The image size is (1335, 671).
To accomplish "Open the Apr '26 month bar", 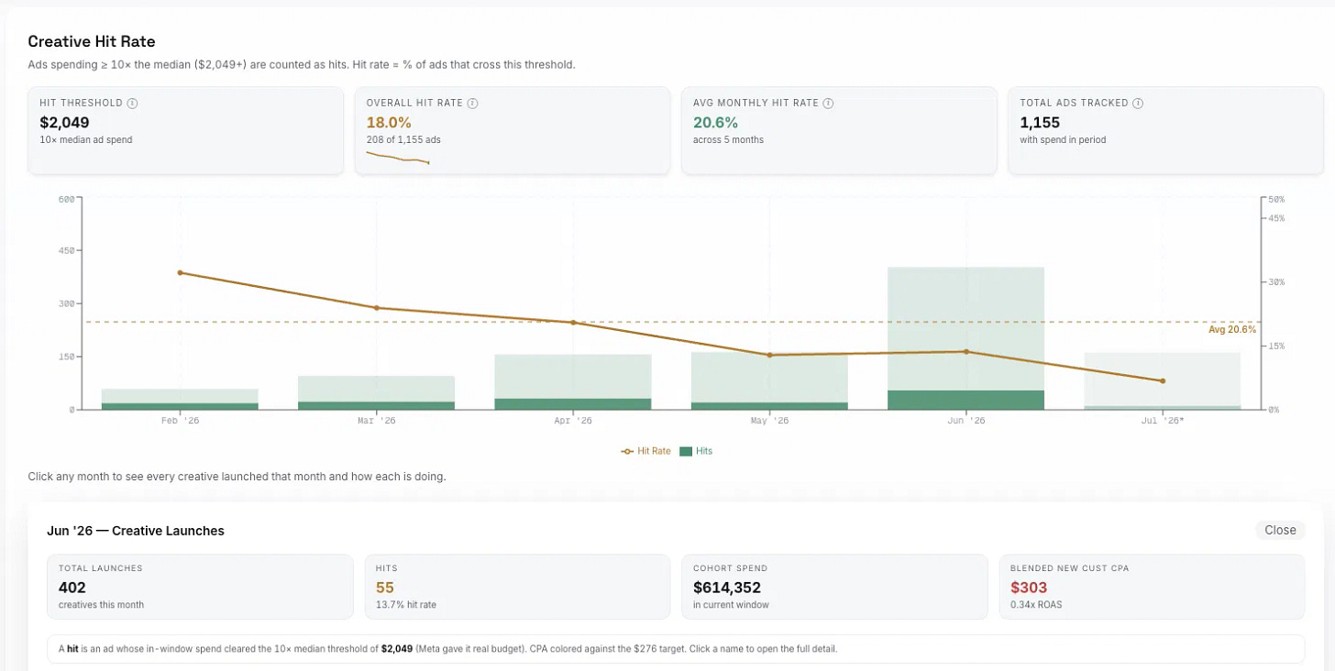I will click(x=573, y=381).
